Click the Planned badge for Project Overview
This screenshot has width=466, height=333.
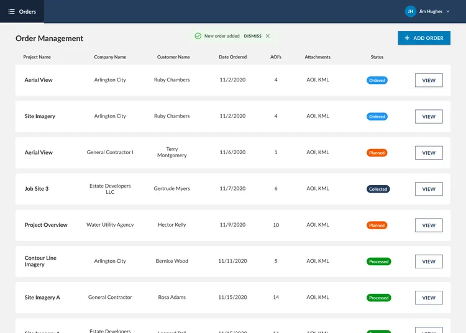377,226
